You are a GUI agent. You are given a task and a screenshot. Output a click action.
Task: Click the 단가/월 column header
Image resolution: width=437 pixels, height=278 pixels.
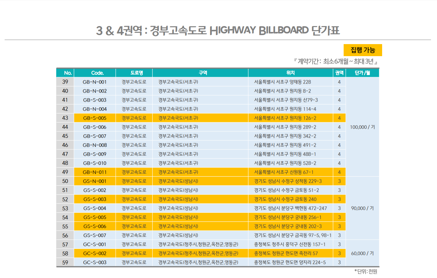tap(362, 73)
